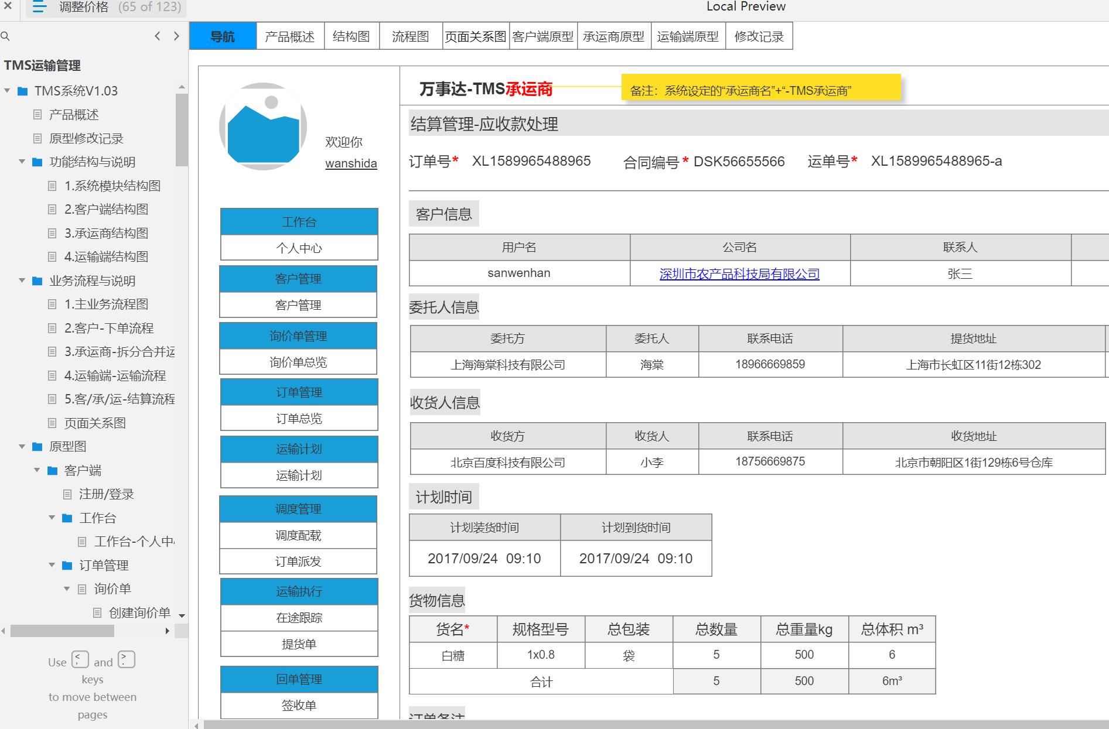Open the 页面关系图 page in the tree
Image resolution: width=1109 pixels, height=729 pixels.
tap(95, 423)
